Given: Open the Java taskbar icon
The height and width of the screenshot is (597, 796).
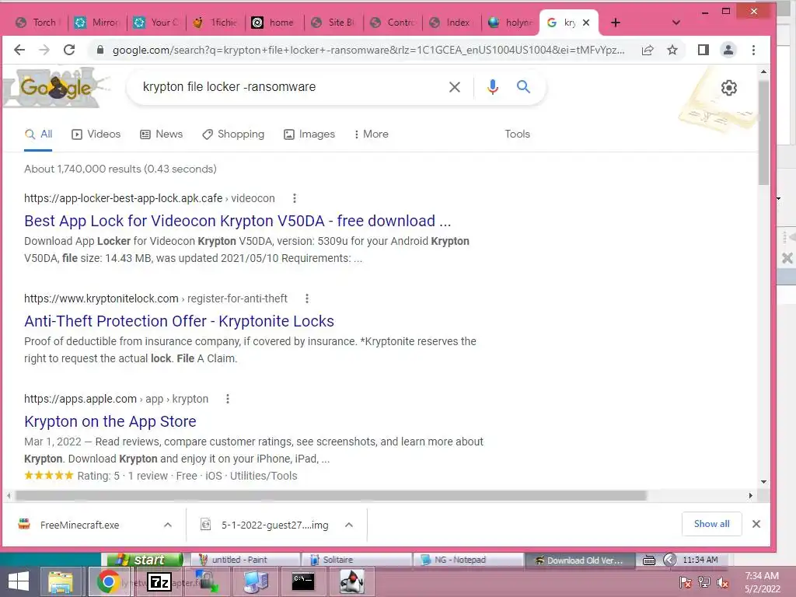Looking at the screenshot, I should point(351,581).
